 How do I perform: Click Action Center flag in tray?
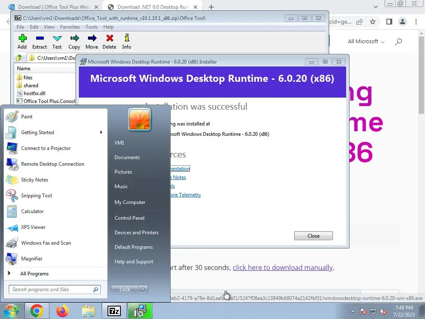tap(363, 311)
